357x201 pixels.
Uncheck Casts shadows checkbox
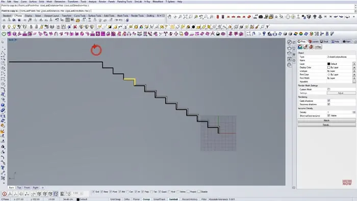329,100
